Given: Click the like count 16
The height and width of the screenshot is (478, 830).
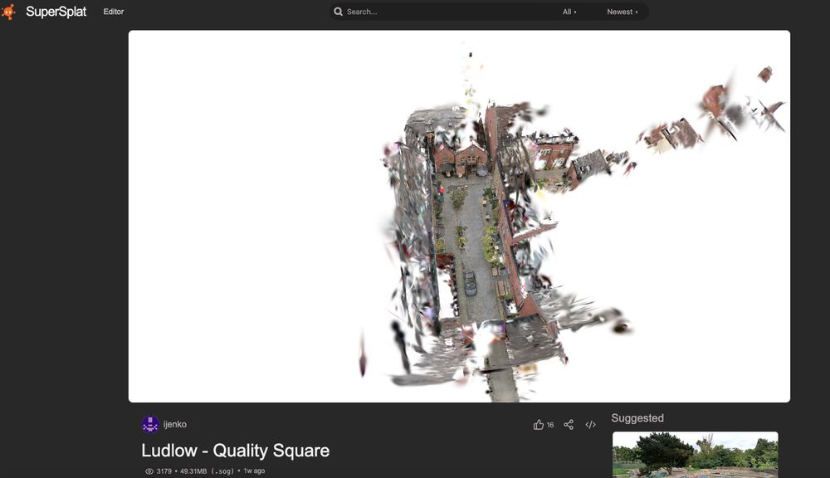Looking at the screenshot, I should [550, 425].
